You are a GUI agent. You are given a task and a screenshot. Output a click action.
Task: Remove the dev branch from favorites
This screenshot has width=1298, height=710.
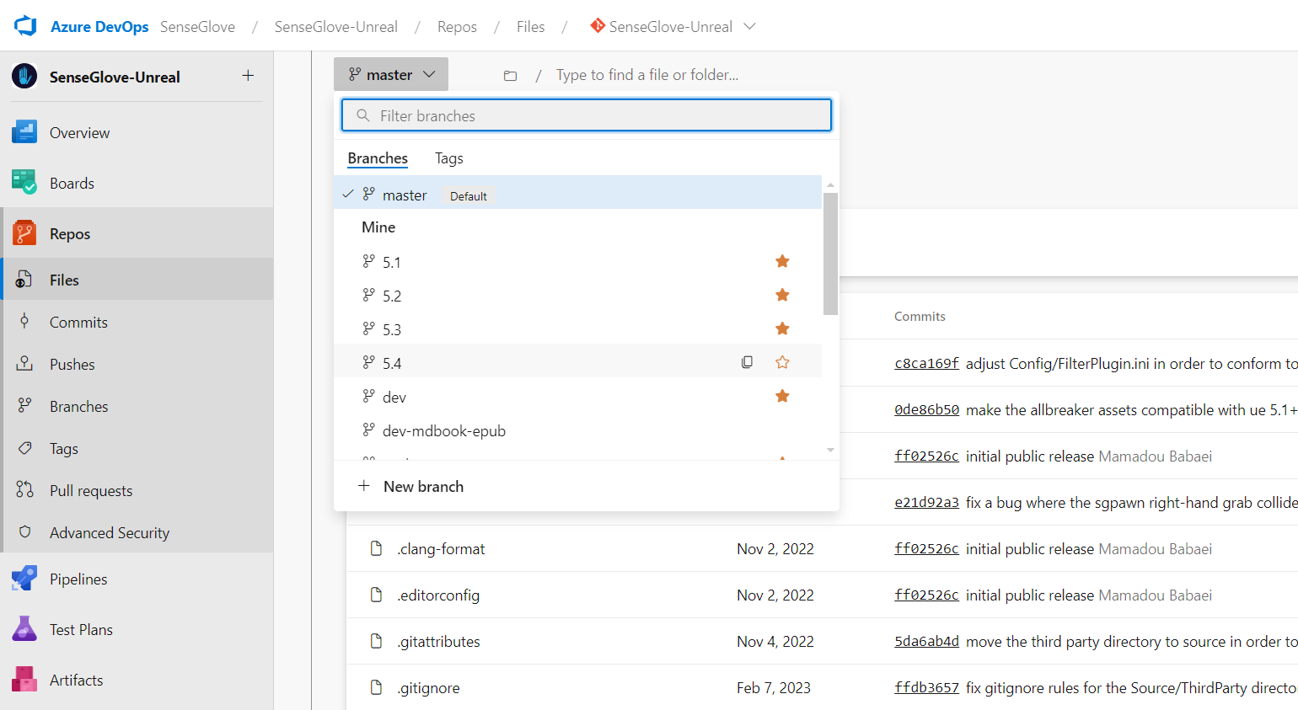coord(782,396)
